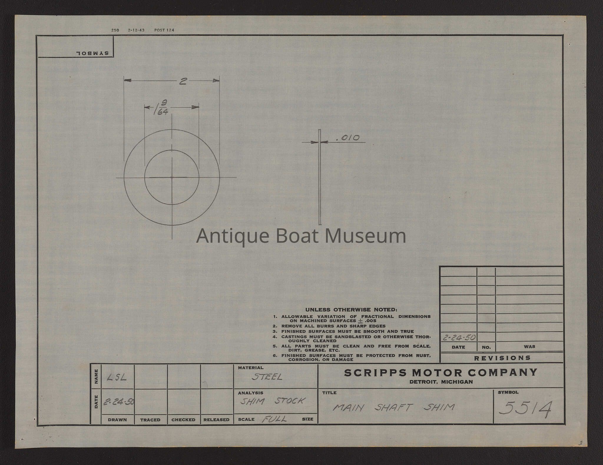Click the drawn date 2-24-50 field
This screenshot has width=603, height=465.
click(x=118, y=402)
